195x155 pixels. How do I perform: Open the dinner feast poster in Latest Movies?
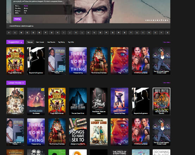click(x=15, y=101)
